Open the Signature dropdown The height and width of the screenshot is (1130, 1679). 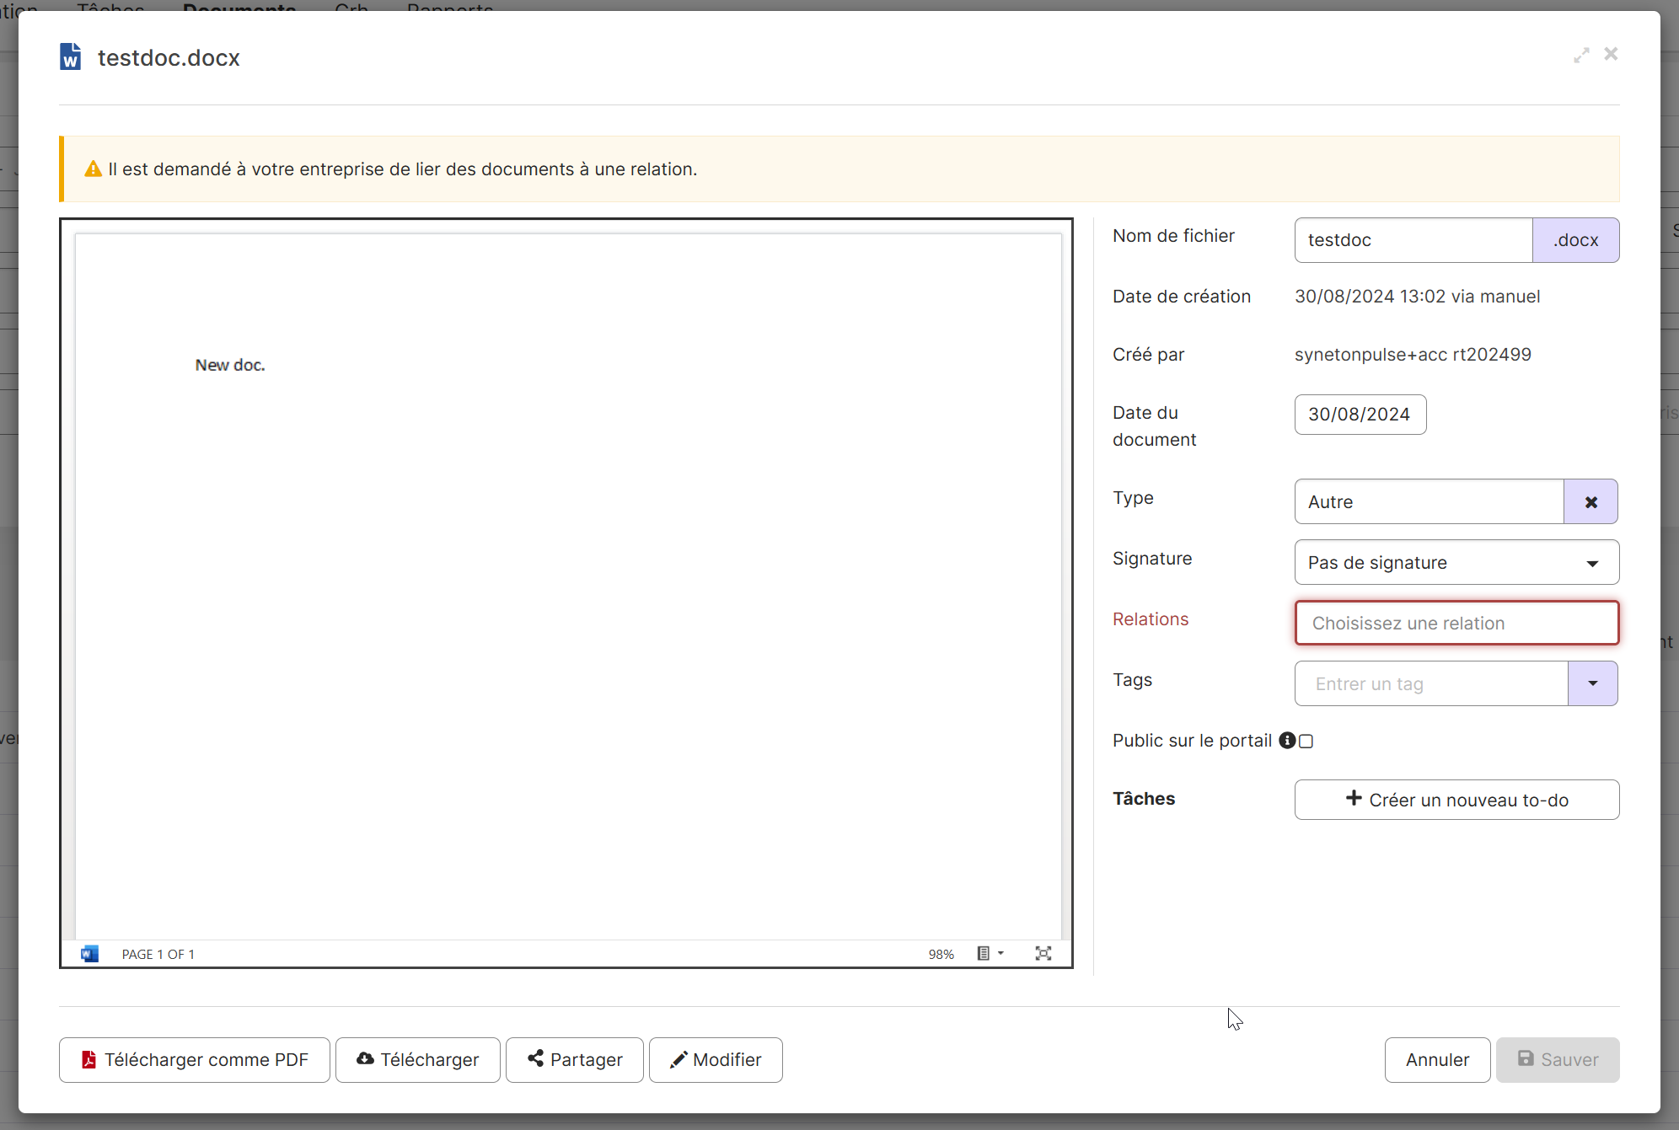coord(1456,562)
